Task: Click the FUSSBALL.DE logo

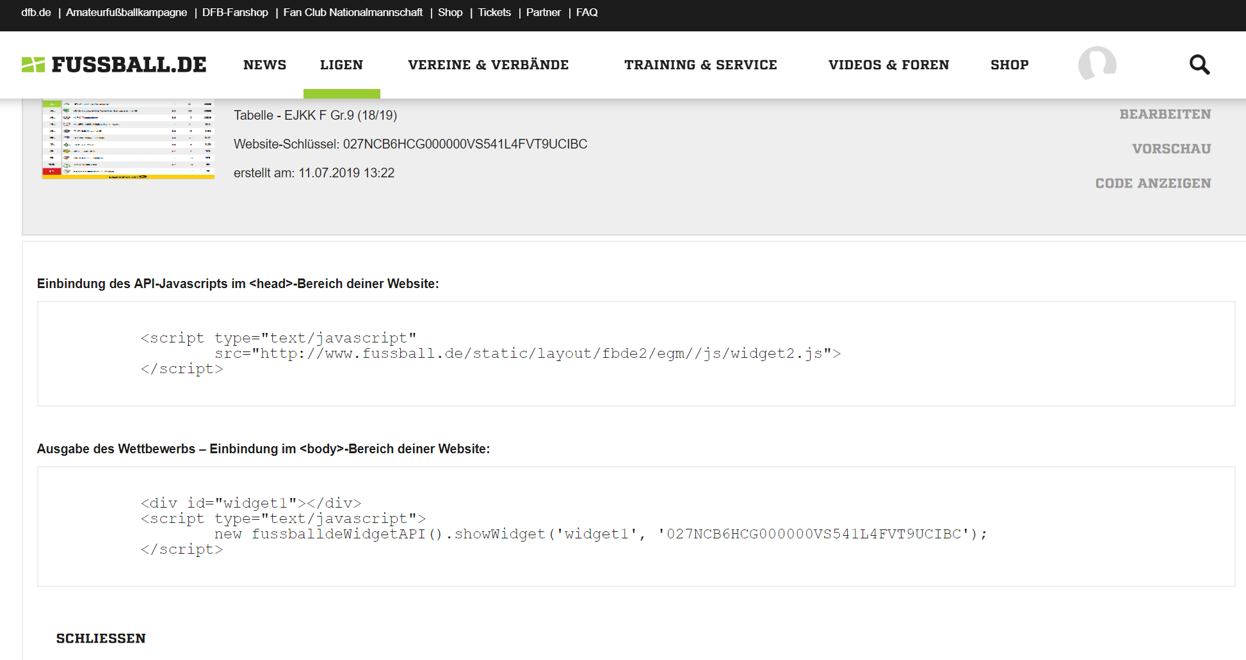Action: (114, 65)
